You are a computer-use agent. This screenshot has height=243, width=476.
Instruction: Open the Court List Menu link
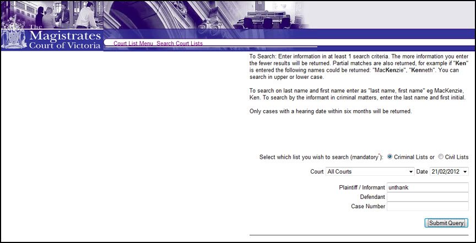(x=133, y=44)
